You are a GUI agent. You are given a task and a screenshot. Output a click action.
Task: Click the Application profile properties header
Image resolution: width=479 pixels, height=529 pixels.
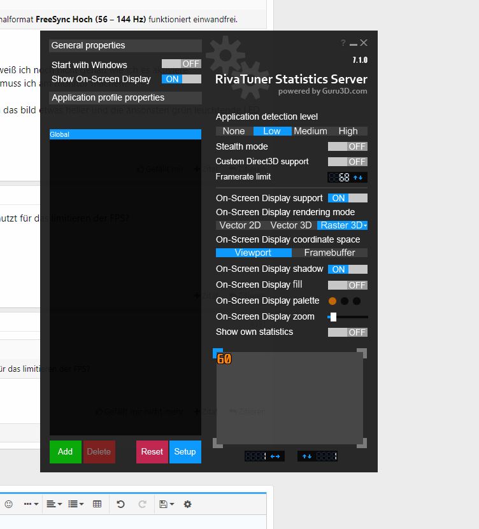pyautogui.click(x=125, y=98)
